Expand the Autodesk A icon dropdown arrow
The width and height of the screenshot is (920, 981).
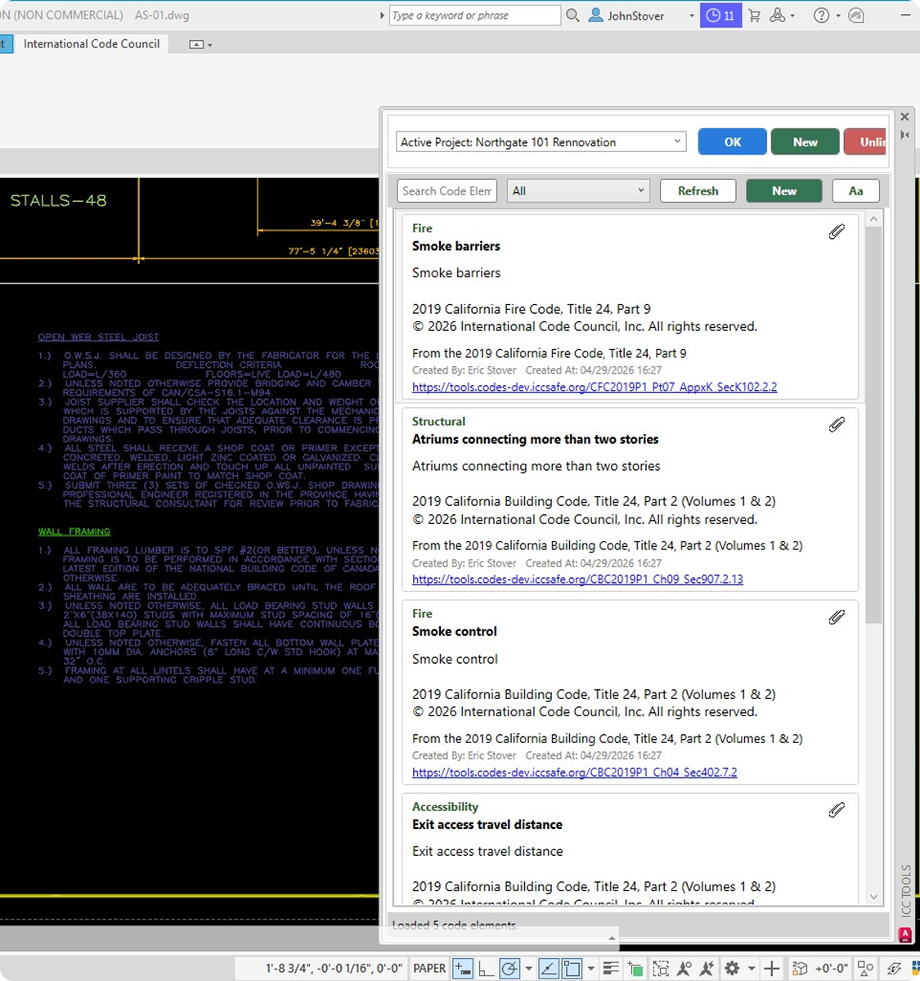(793, 16)
